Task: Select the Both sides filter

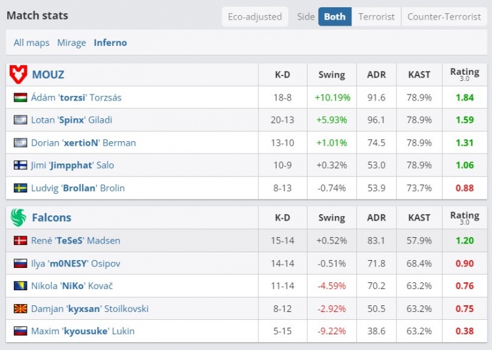Action: 335,16
